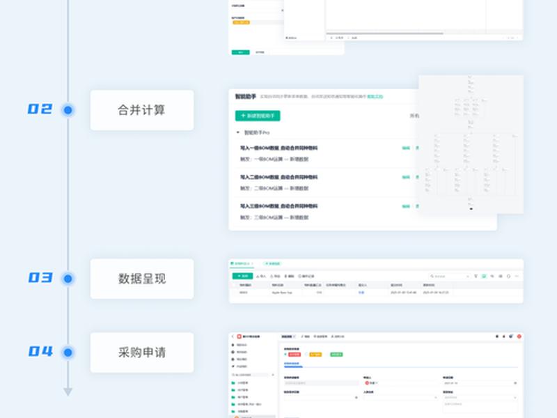Click the green 添加 button in table toolbar
This screenshot has height=418, width=557.
[x=242, y=276]
